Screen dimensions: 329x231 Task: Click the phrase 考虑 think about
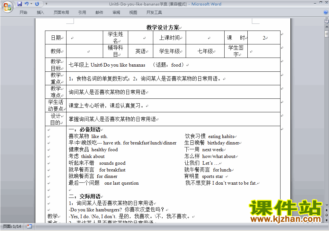[86, 156]
